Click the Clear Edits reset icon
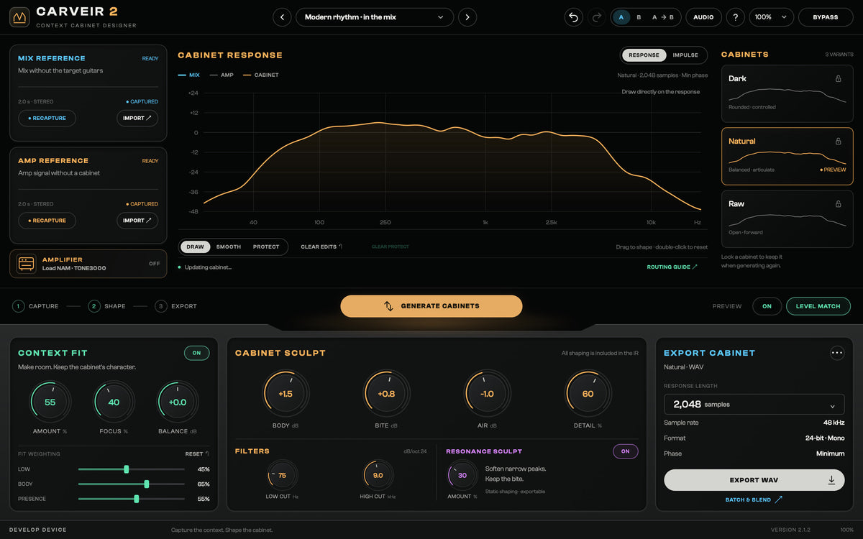The width and height of the screenshot is (863, 539). pos(340,247)
